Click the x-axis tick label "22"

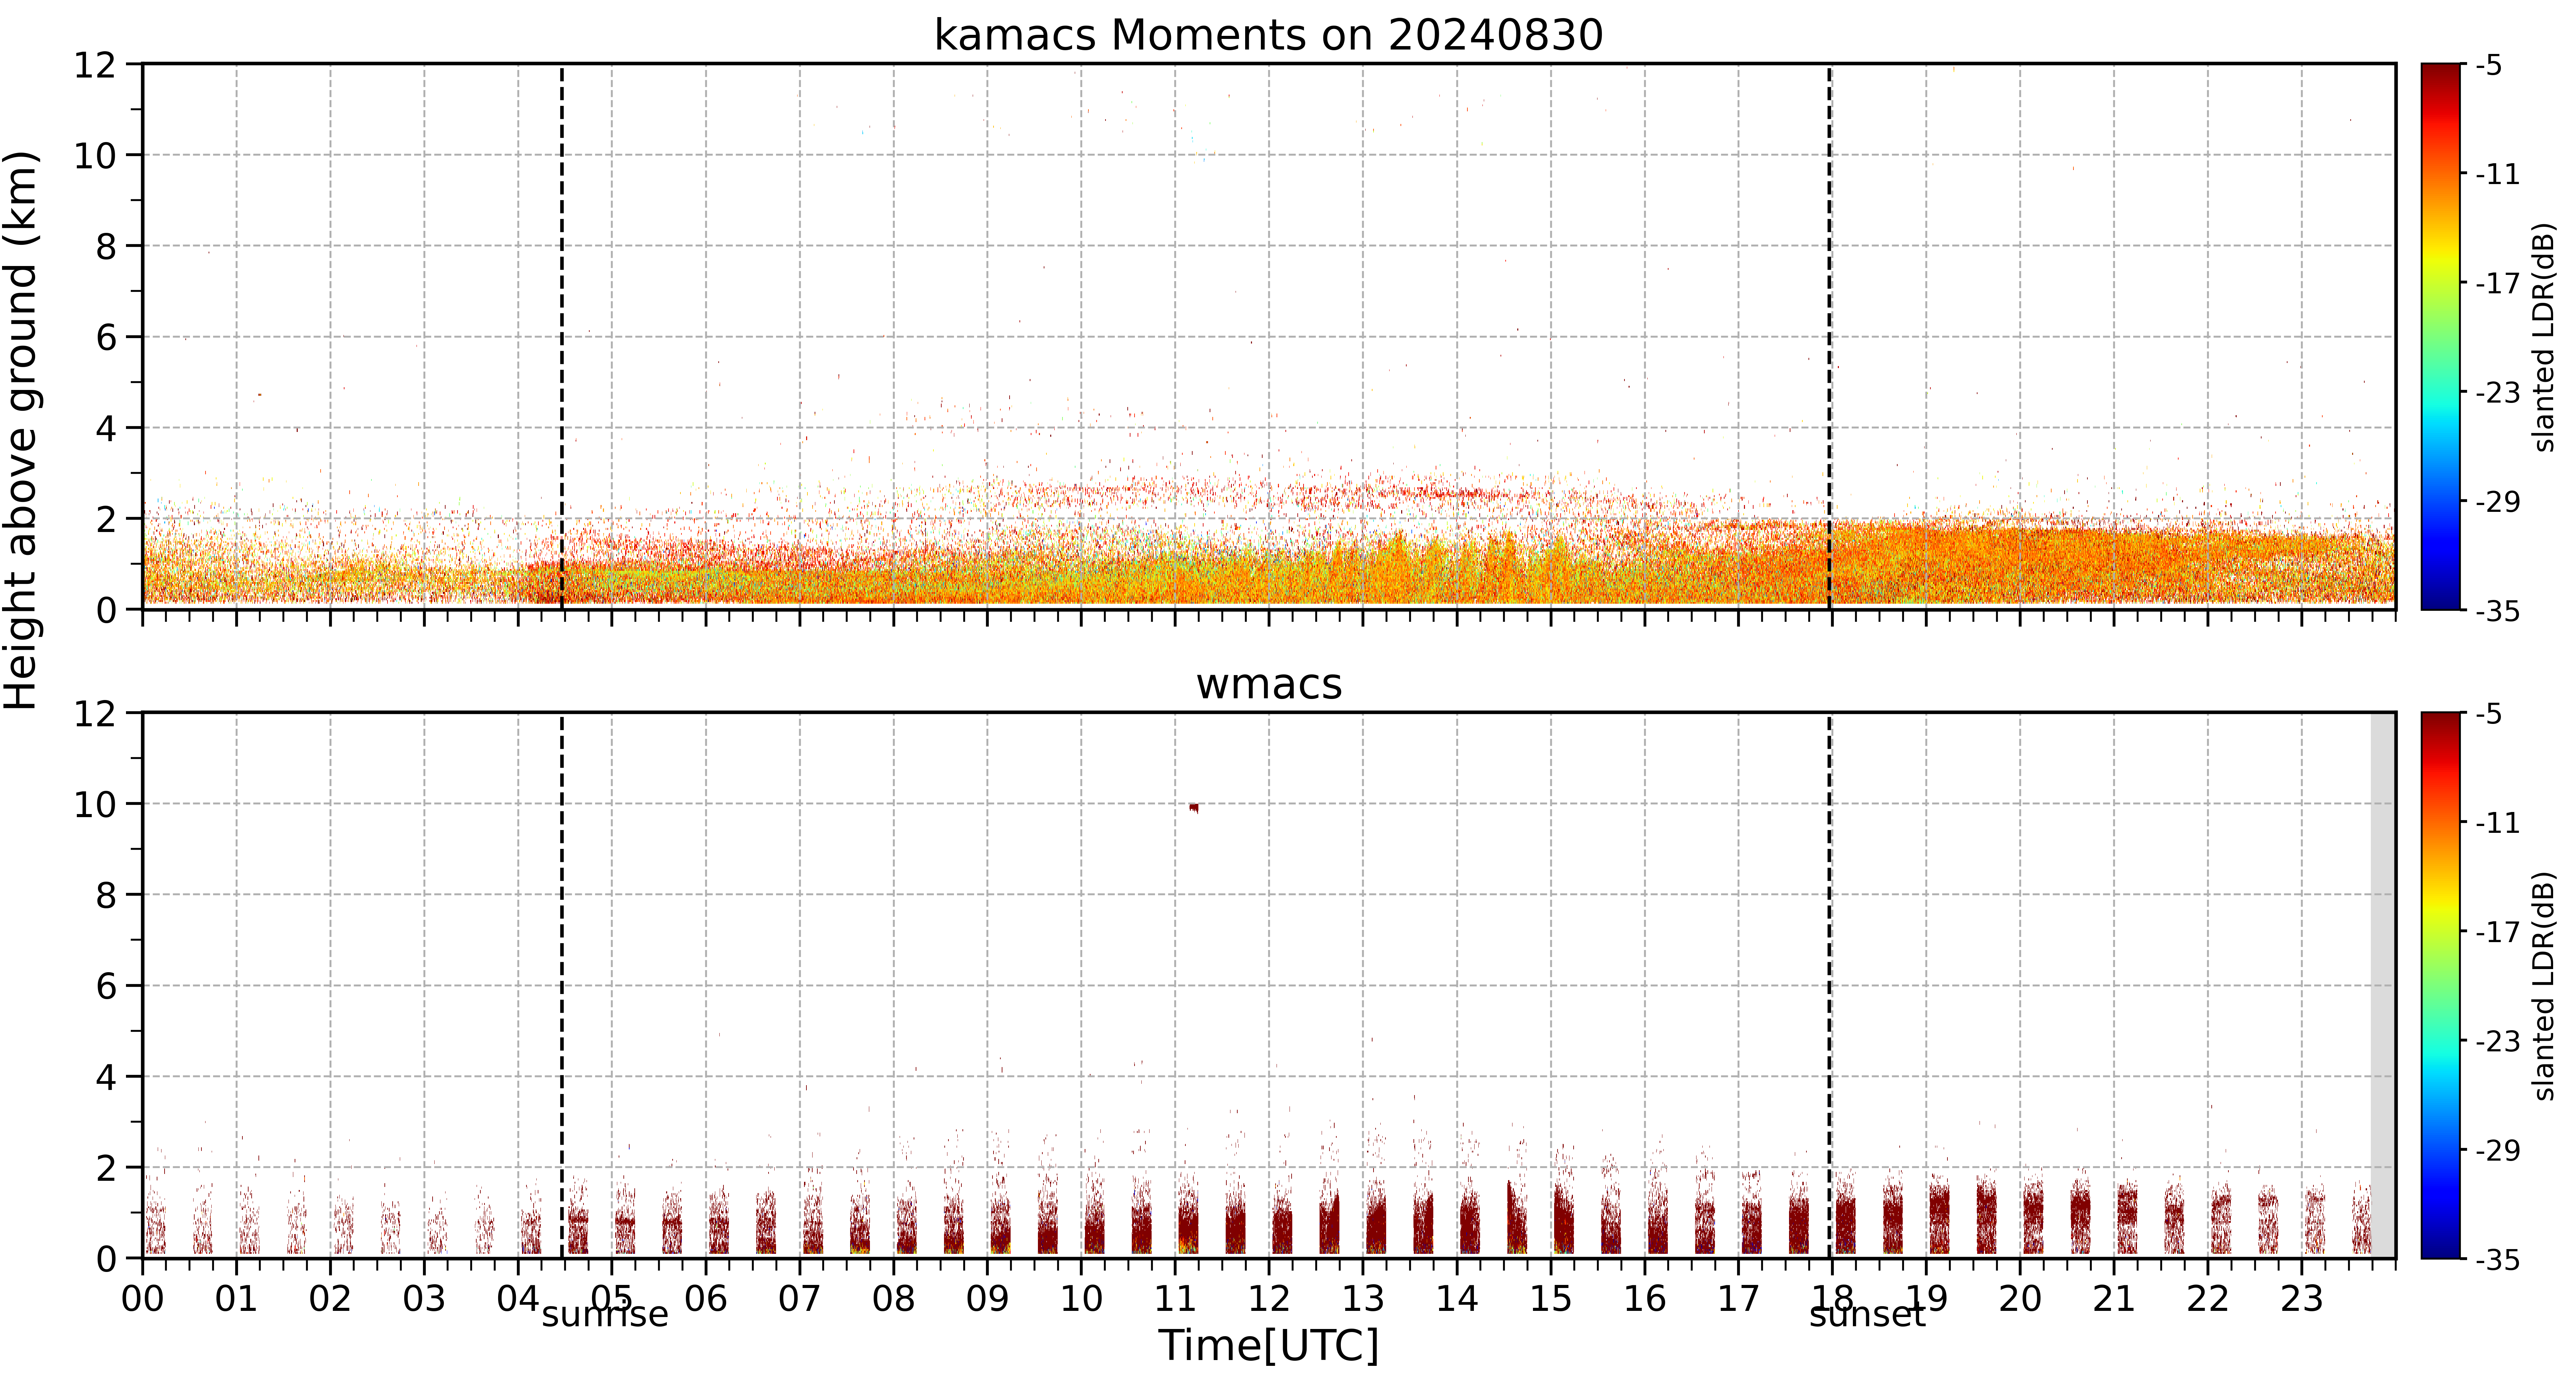[x=2208, y=1299]
